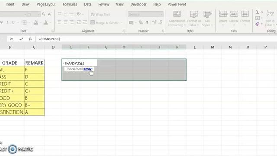Screen dimensions: 277x156
Task: Open the Insert ribbon tab
Action: click(10, 4)
